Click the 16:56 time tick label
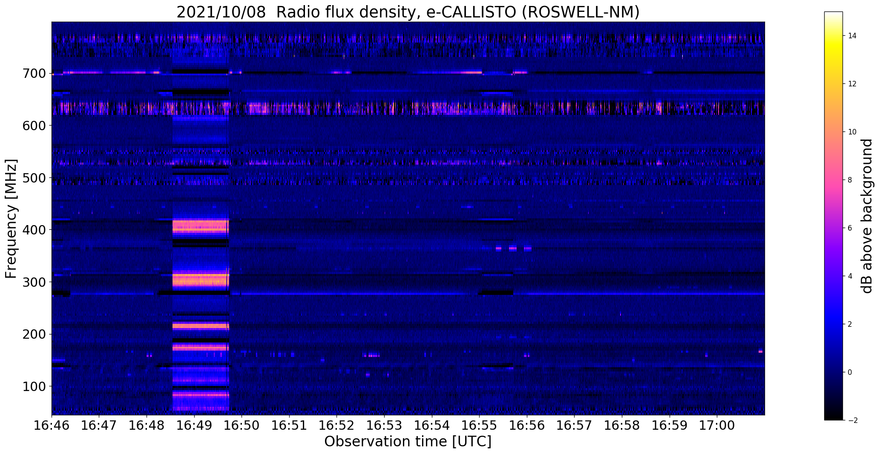Image resolution: width=880 pixels, height=454 pixels. pyautogui.click(x=527, y=425)
